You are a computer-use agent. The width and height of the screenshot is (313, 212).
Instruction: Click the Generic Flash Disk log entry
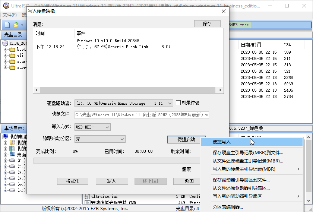124,47
